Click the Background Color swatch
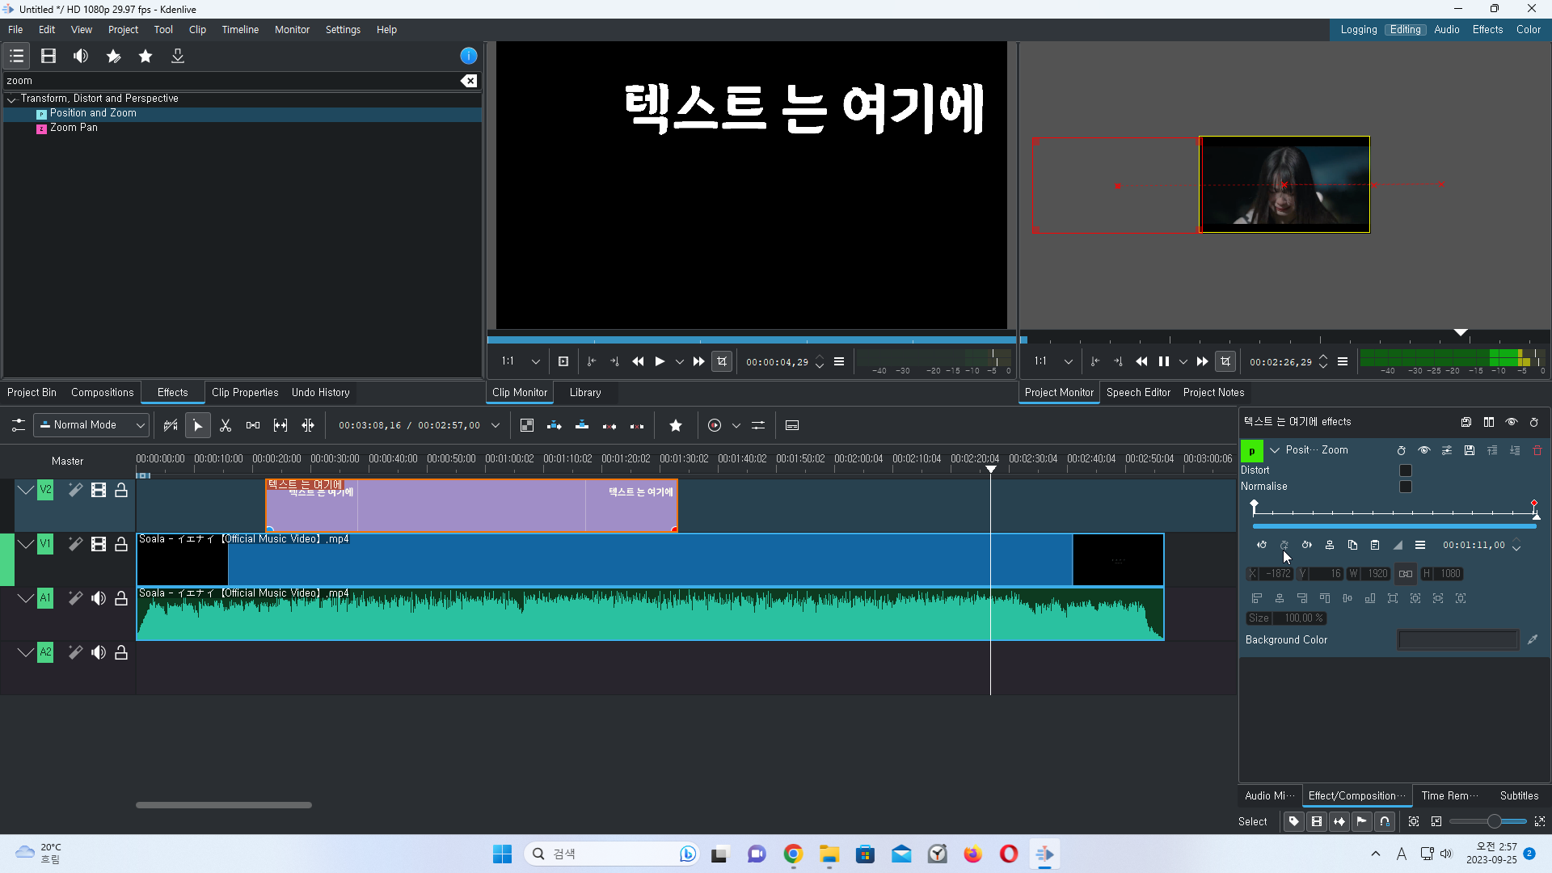 [1458, 640]
